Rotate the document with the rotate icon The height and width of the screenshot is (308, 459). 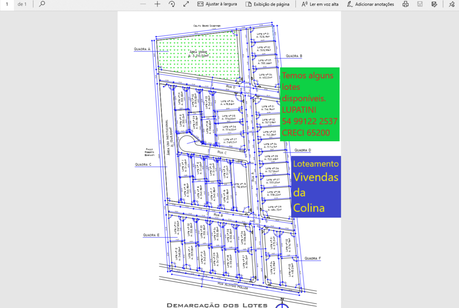point(171,4)
